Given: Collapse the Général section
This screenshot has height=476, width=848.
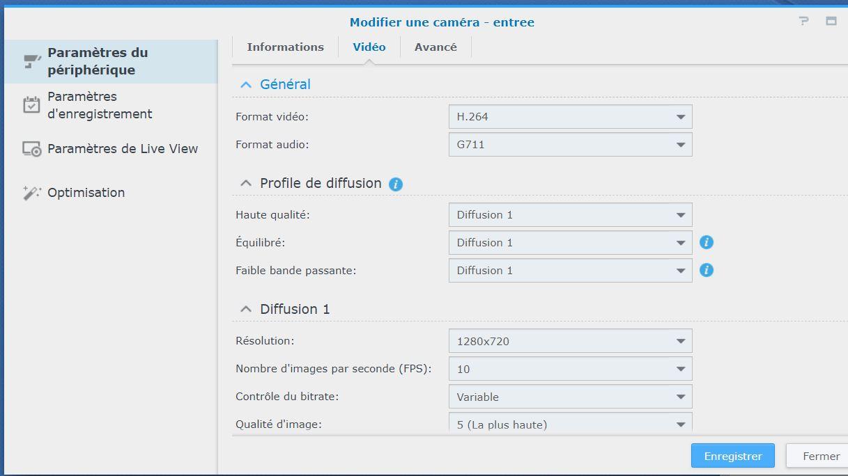Looking at the screenshot, I should pos(245,85).
